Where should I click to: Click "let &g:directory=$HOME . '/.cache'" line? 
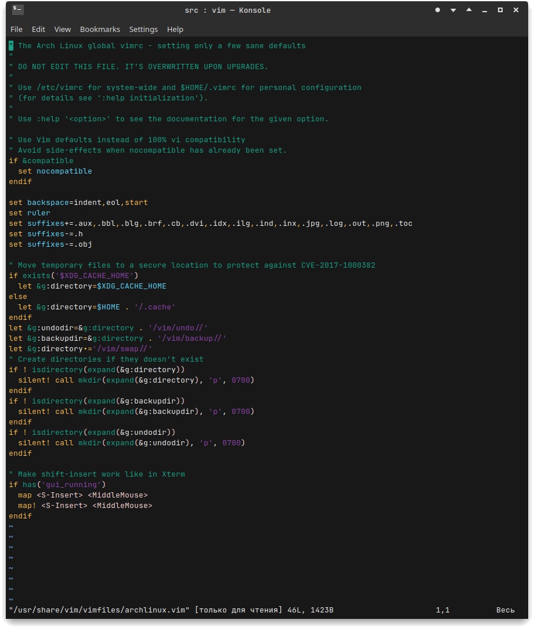point(97,307)
